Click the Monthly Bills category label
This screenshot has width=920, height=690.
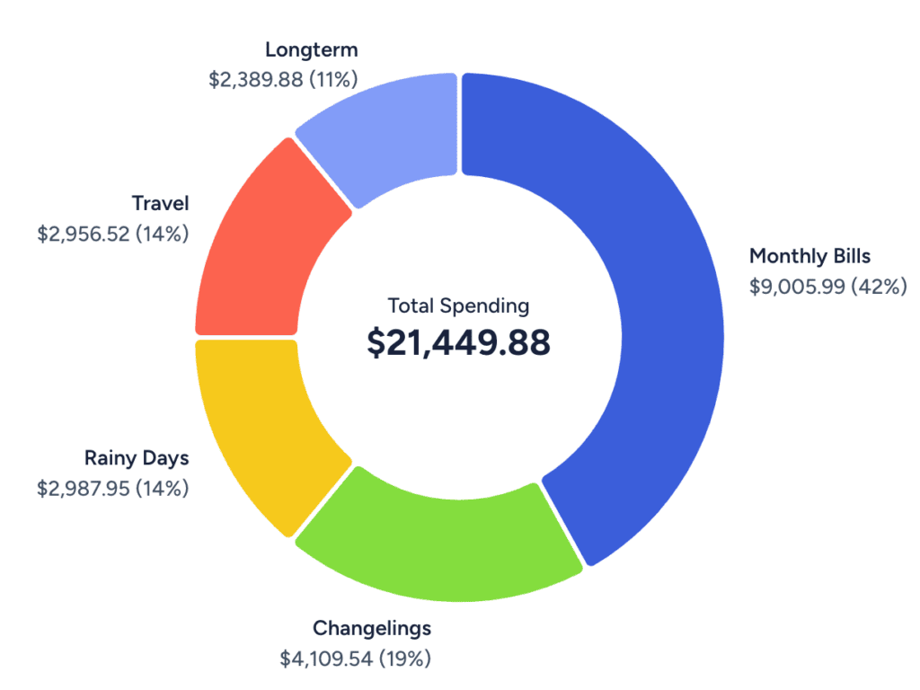point(809,256)
